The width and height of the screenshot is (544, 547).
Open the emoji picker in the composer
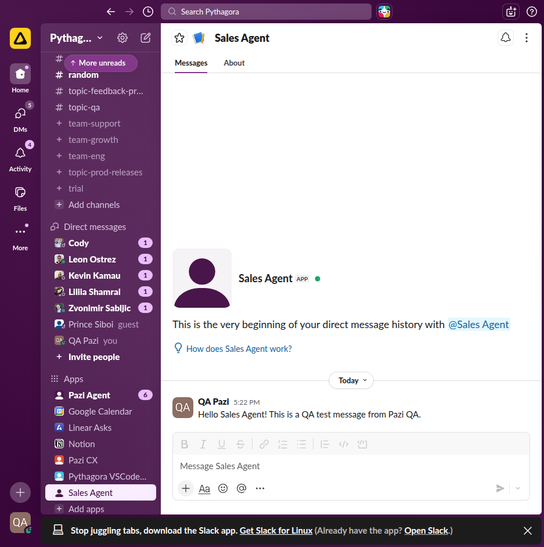point(223,488)
